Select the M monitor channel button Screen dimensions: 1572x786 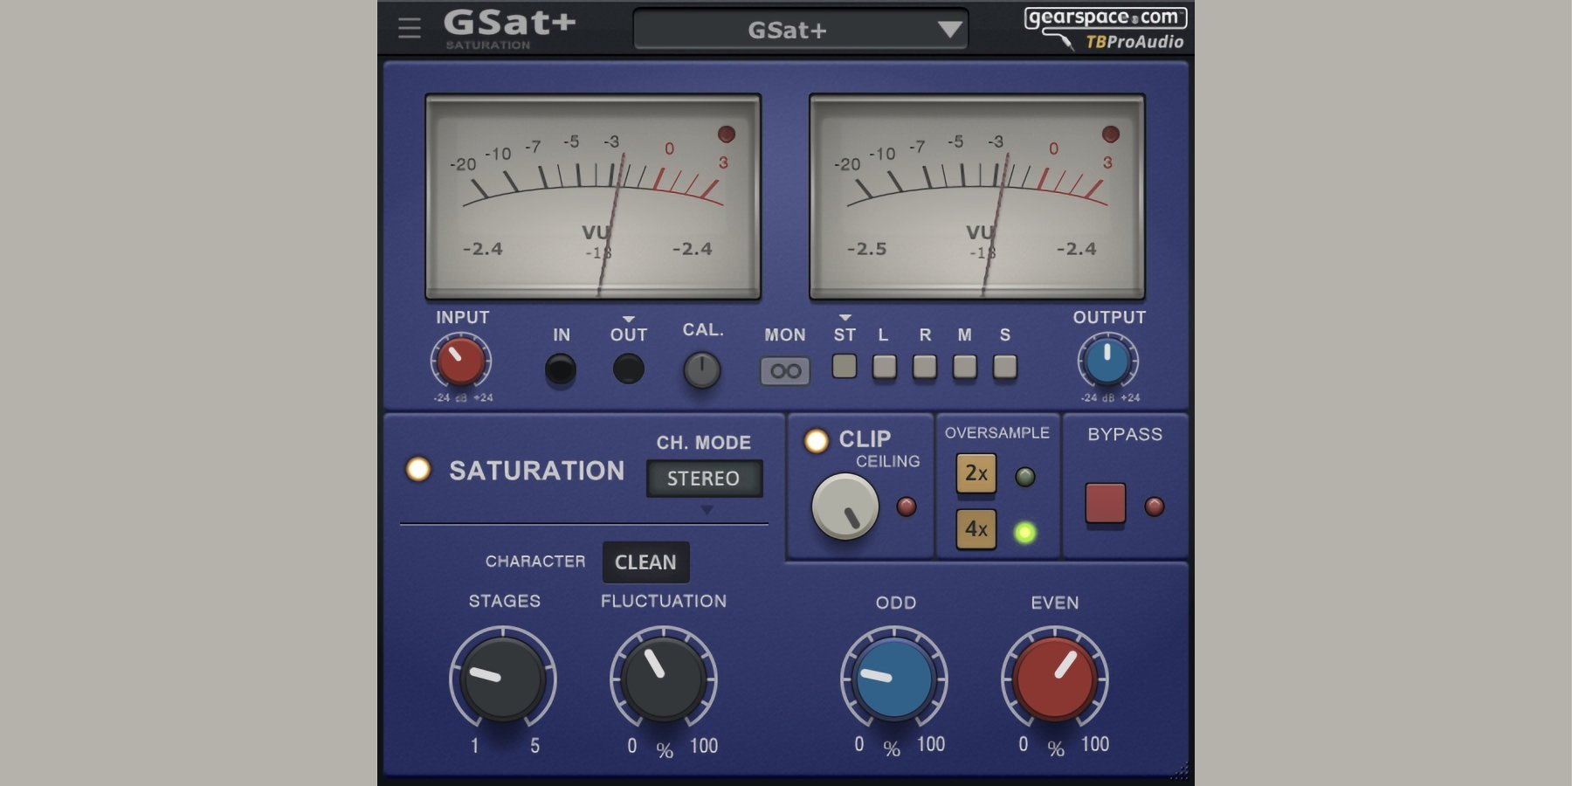(x=964, y=366)
